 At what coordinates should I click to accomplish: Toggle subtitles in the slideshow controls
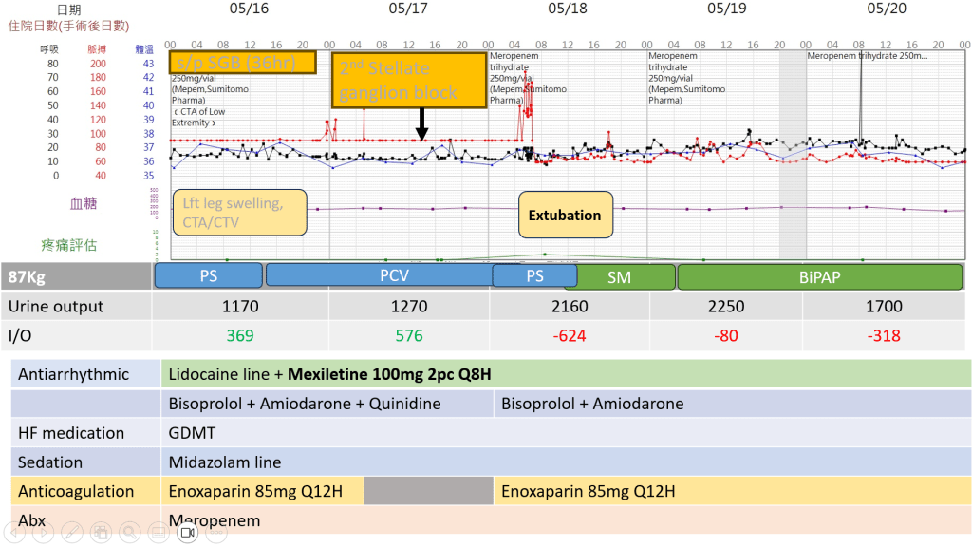pyautogui.click(x=159, y=533)
